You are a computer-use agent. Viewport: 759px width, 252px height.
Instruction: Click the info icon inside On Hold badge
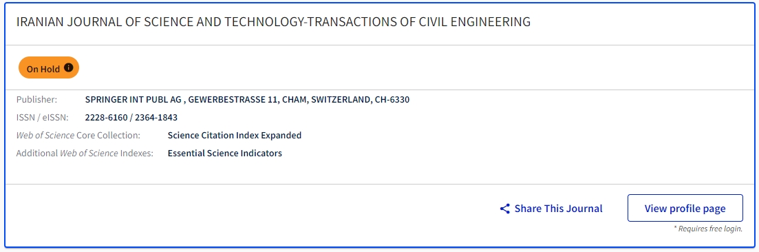click(69, 68)
